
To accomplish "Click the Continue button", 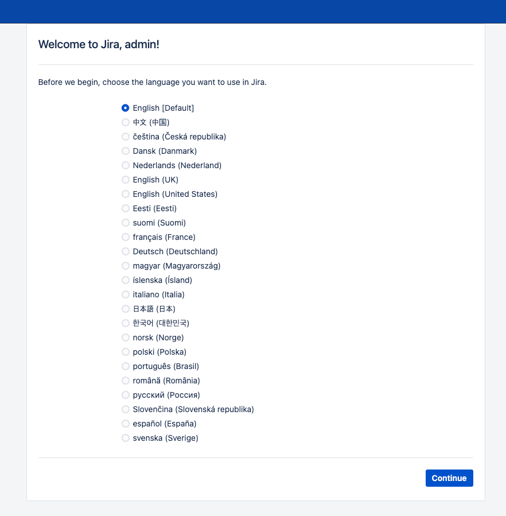I will [x=449, y=478].
